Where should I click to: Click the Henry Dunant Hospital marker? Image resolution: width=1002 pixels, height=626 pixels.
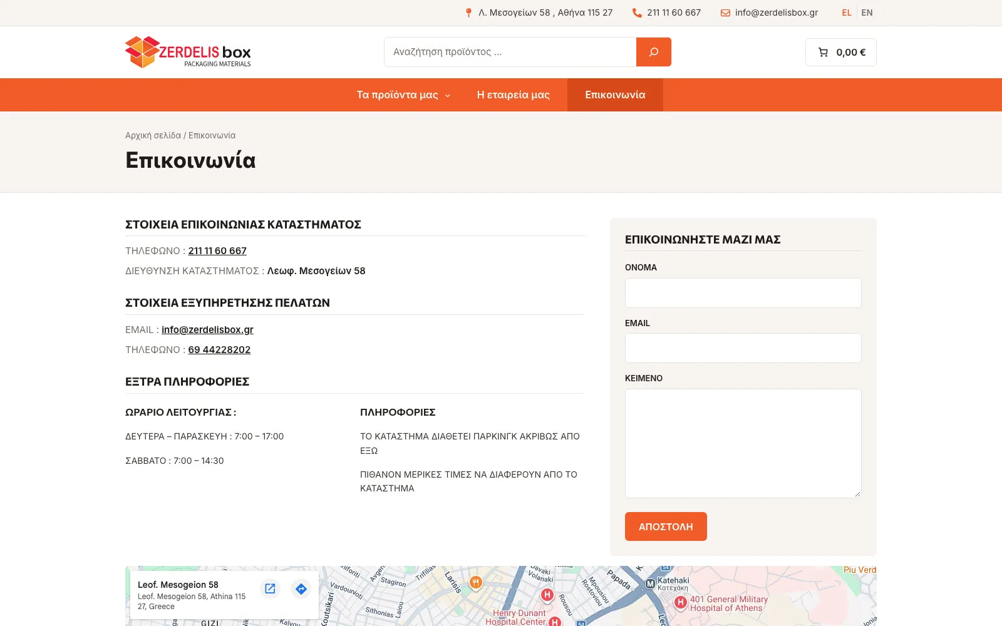click(555, 622)
